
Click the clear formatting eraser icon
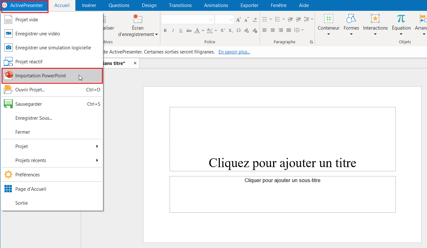[x=255, y=20]
